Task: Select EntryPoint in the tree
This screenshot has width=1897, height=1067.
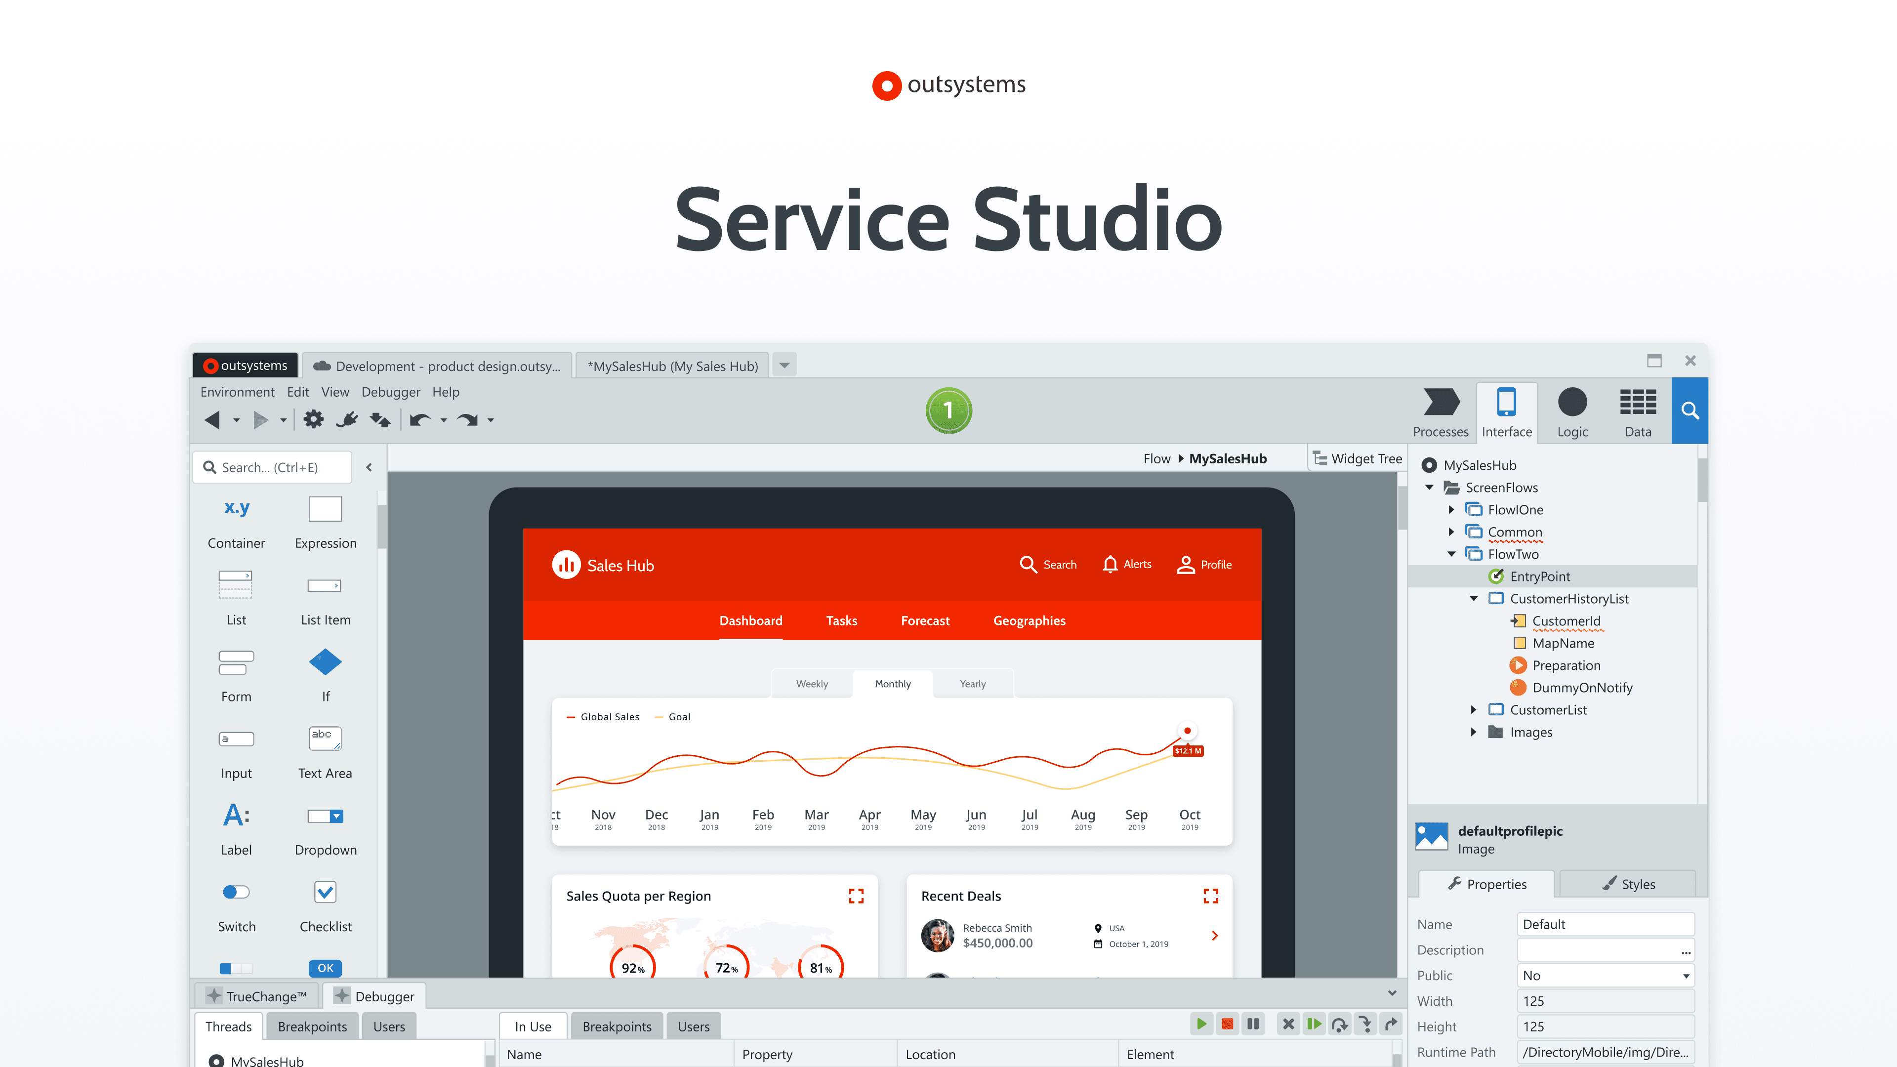Action: click(x=1552, y=576)
